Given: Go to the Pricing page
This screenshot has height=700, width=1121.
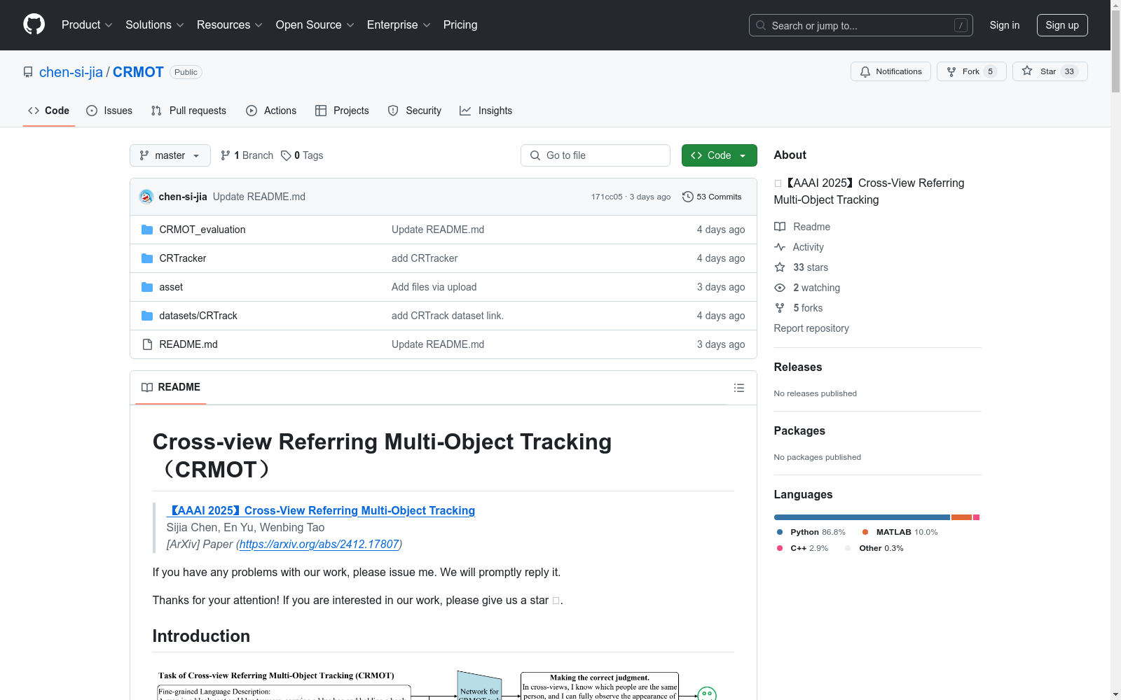Looking at the screenshot, I should 460,24.
